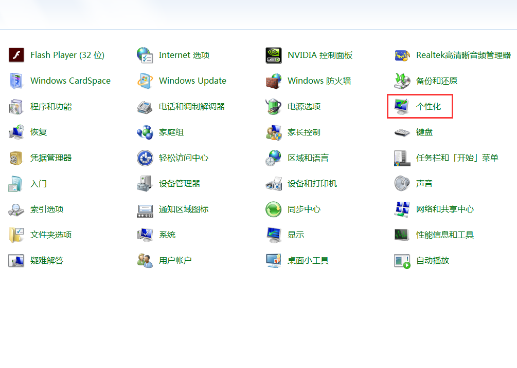Launch the NVIDIA 控制面板 icon
This screenshot has width=517, height=368.
[x=273, y=55]
